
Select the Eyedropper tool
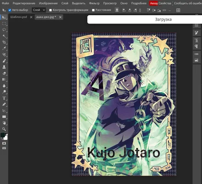[4, 48]
